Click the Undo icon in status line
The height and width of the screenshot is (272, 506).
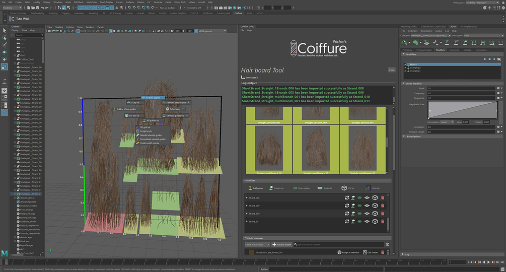pyautogui.click(x=42, y=8)
